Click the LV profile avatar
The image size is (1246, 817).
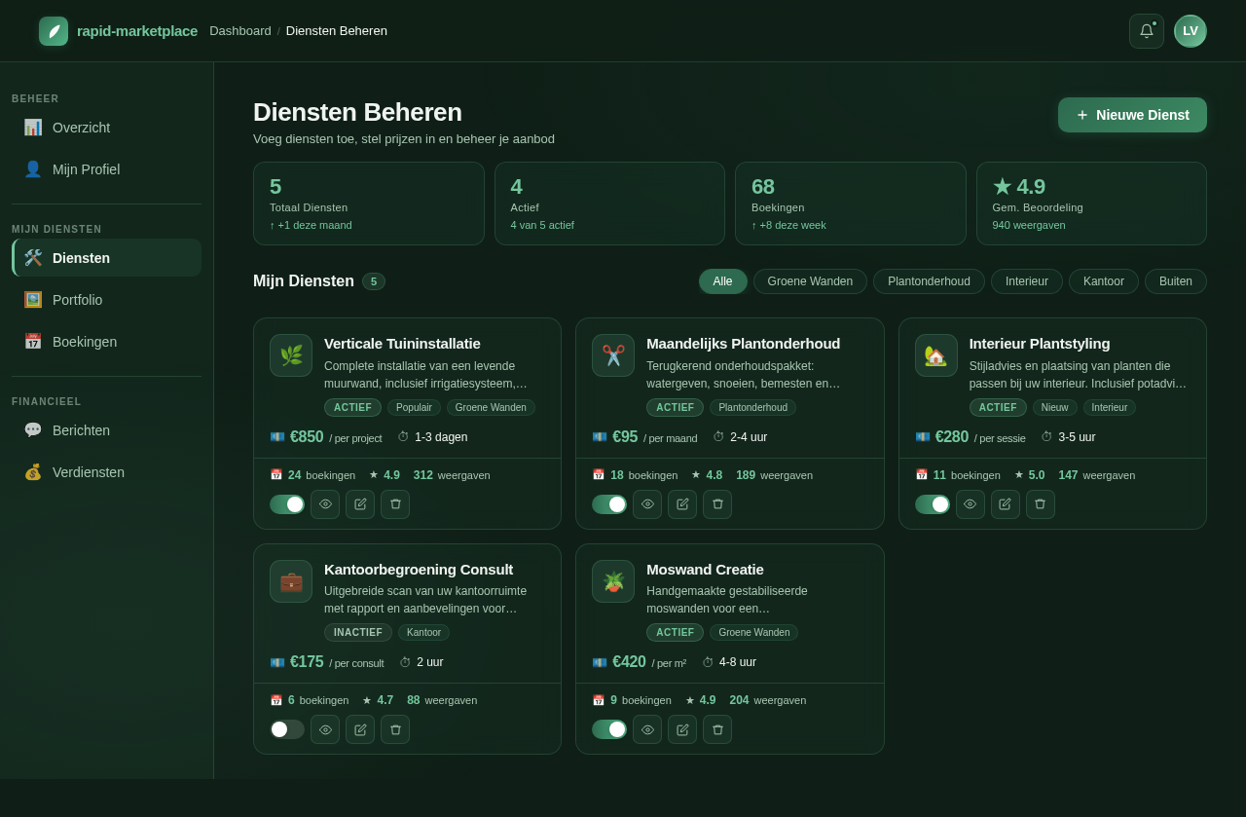point(1190,30)
